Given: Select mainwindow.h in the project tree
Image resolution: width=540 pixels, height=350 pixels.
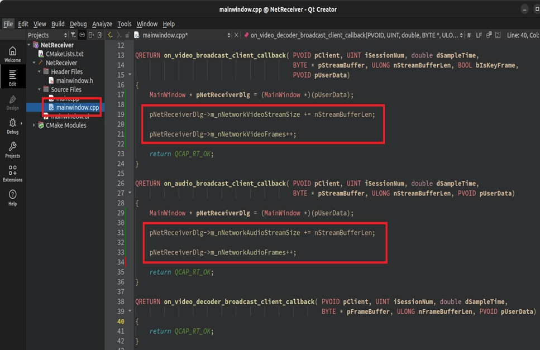Looking at the screenshot, I should (74, 80).
